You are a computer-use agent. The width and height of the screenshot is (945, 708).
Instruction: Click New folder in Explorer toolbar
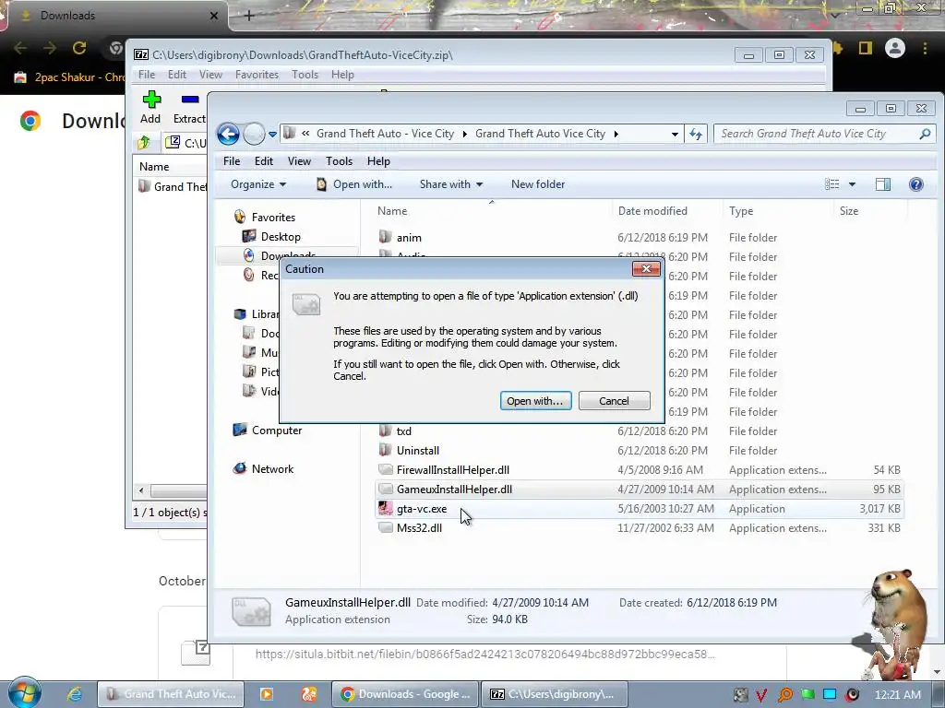(538, 184)
